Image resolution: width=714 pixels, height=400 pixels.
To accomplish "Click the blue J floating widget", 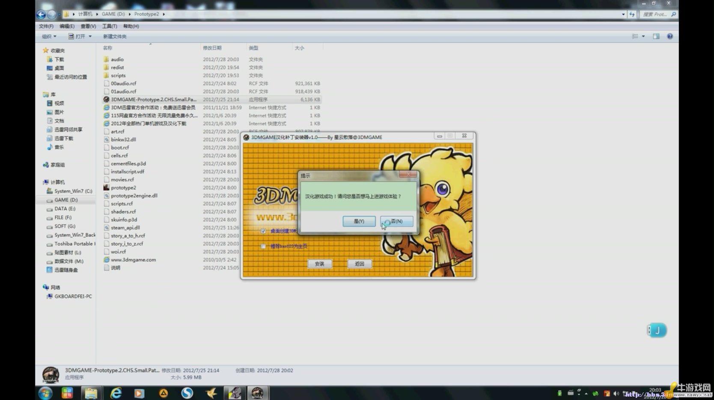I will tap(657, 330).
